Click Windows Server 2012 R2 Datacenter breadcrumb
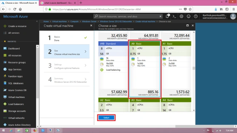 [116, 21]
